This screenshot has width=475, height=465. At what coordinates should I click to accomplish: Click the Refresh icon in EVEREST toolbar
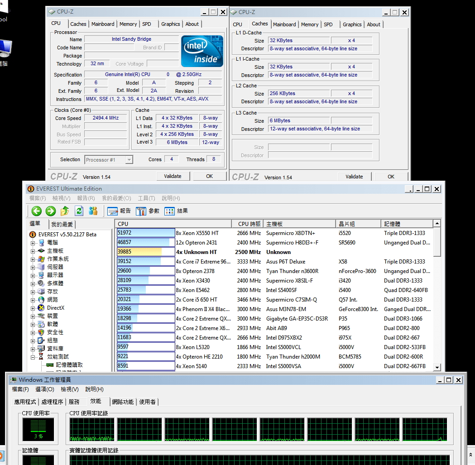click(79, 211)
